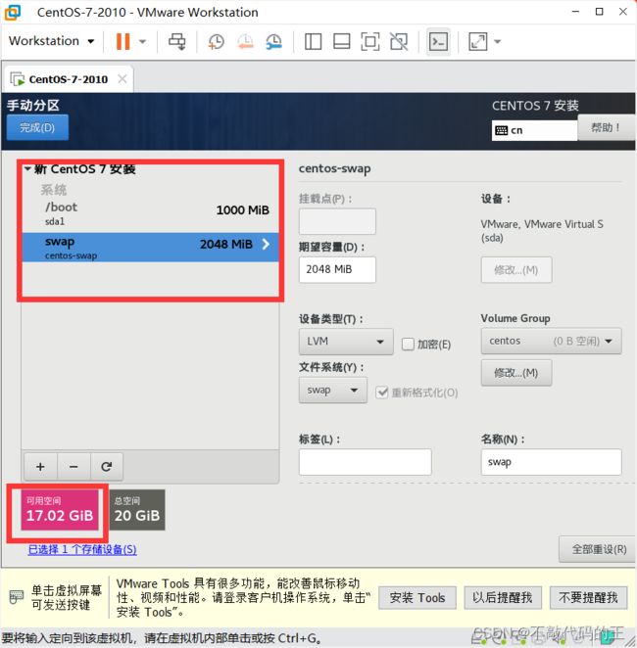Image resolution: width=637 pixels, height=648 pixels.
Task: Toggle the 加密(E) encrypt checkbox
Action: tap(408, 344)
